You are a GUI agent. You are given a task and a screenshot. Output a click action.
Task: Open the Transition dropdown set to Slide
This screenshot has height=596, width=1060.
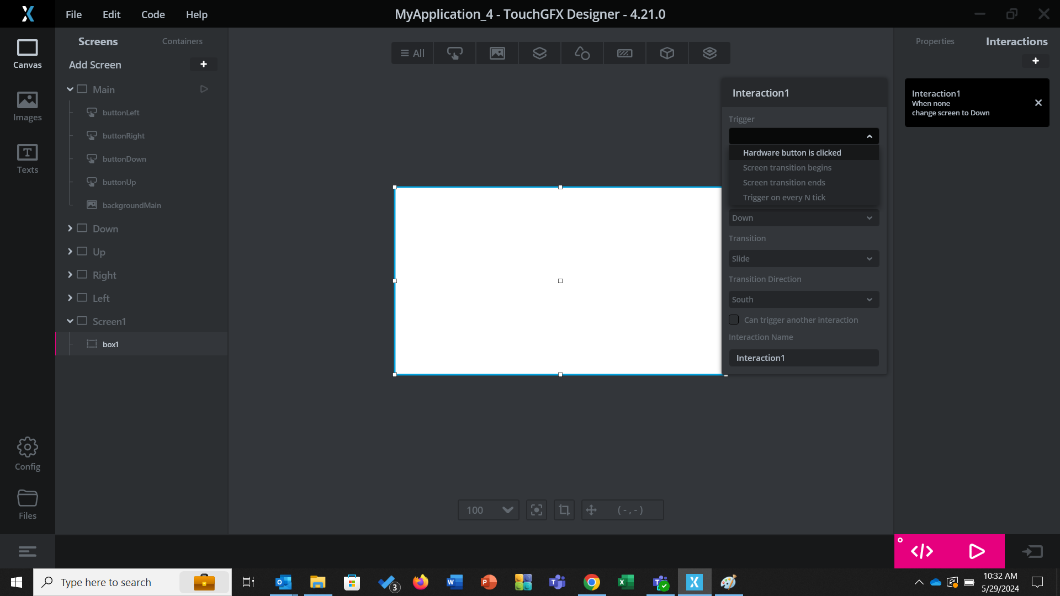(x=803, y=258)
